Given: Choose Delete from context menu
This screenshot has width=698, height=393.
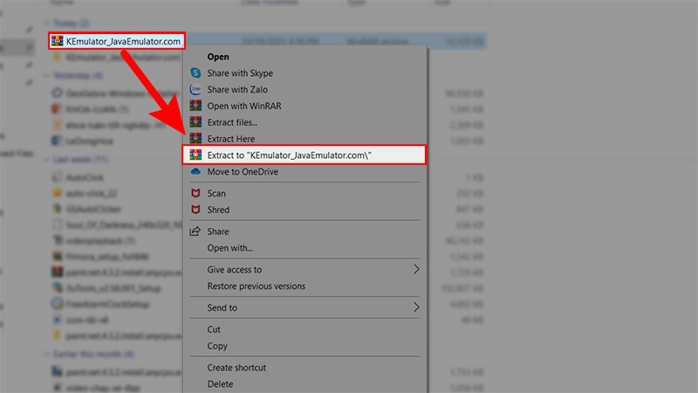Looking at the screenshot, I should coord(220,384).
